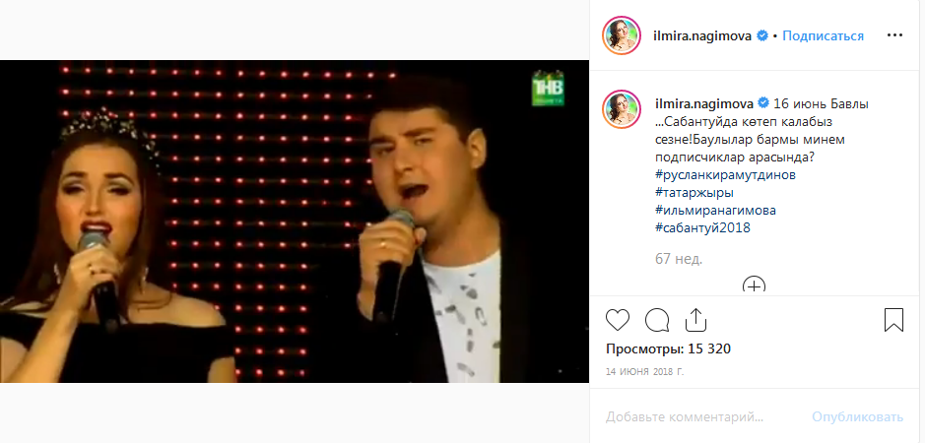Open ilmira.nagimova username in caption
The height and width of the screenshot is (443, 925).
click(x=704, y=103)
